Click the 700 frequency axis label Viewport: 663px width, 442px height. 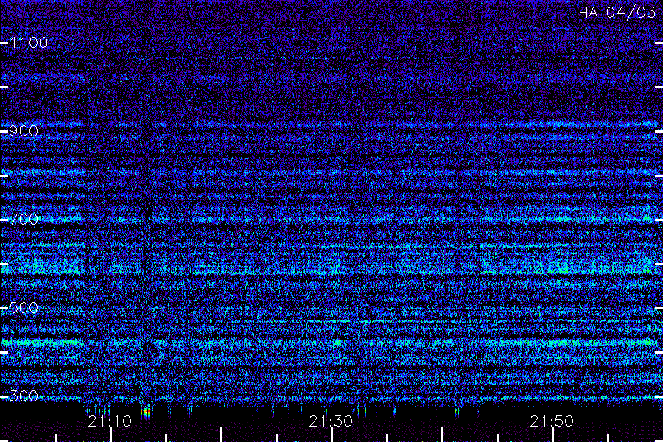tap(24, 220)
